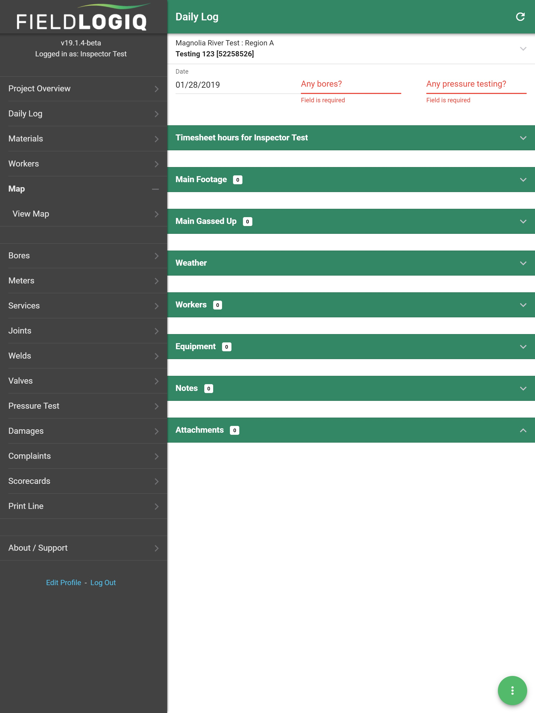Click the 'Testing 123 [52258526]' project text
535x713 pixels.
pyautogui.click(x=214, y=54)
